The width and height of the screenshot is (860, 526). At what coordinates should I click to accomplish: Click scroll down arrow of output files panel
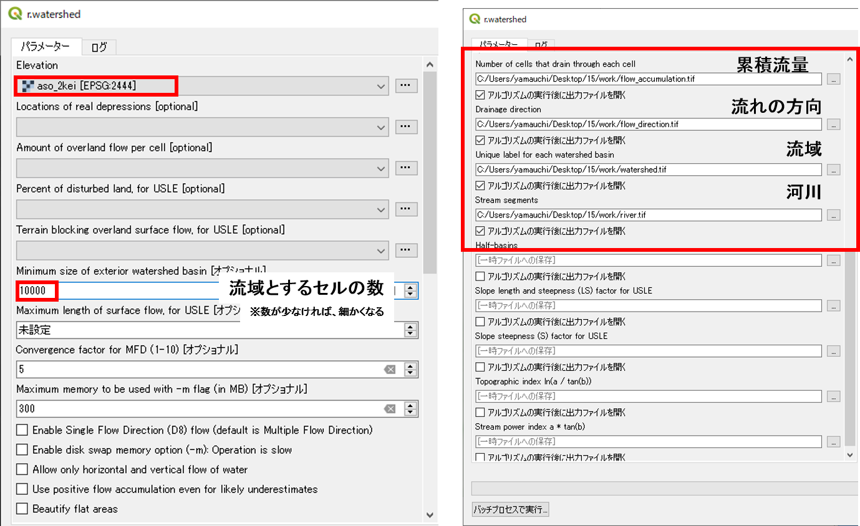tap(850, 456)
